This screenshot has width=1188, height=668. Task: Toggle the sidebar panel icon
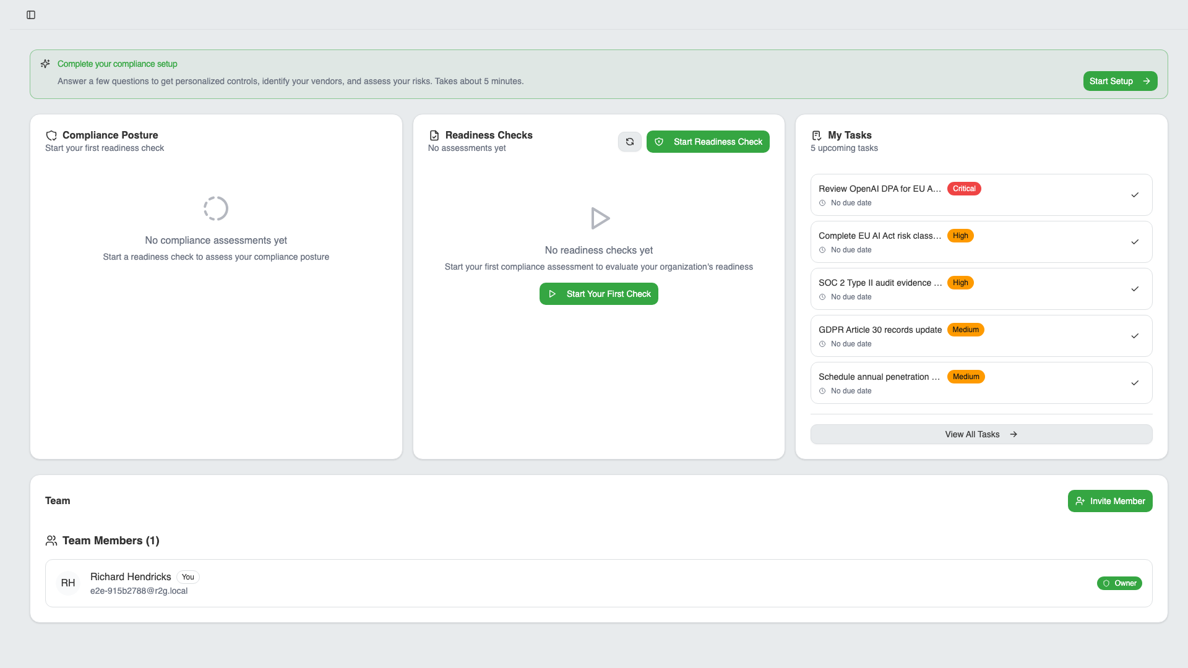point(32,15)
